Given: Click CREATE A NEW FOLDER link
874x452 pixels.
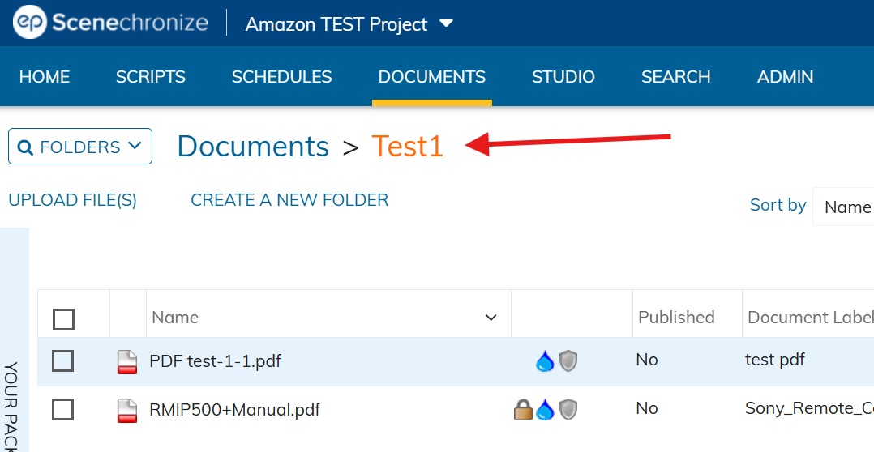Looking at the screenshot, I should pyautogui.click(x=289, y=200).
